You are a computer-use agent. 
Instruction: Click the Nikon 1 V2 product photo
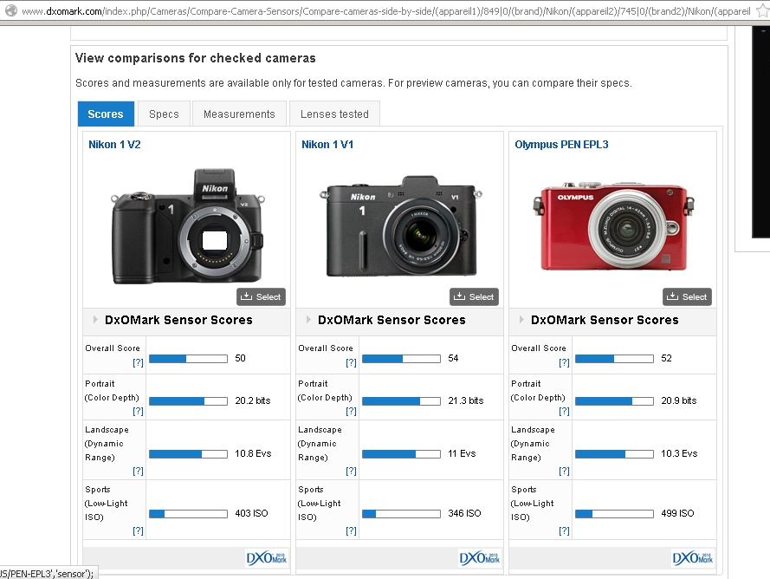(188, 226)
